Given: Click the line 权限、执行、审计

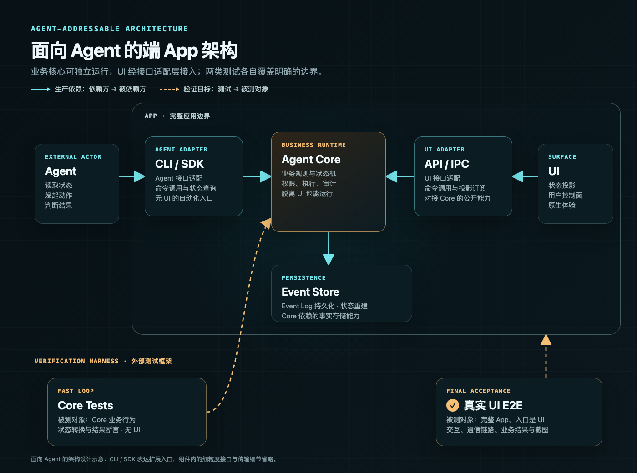Looking at the screenshot, I should click(x=309, y=184).
